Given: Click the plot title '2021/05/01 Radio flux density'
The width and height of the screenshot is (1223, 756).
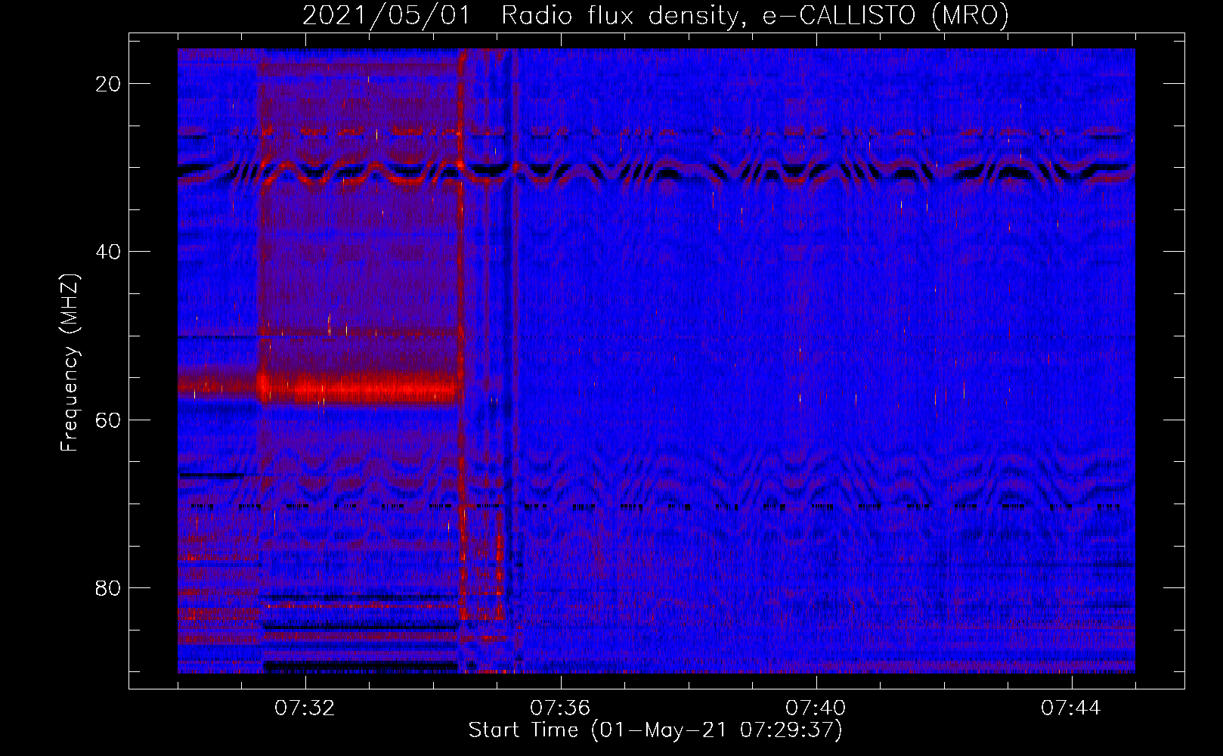Looking at the screenshot, I should point(655,15).
